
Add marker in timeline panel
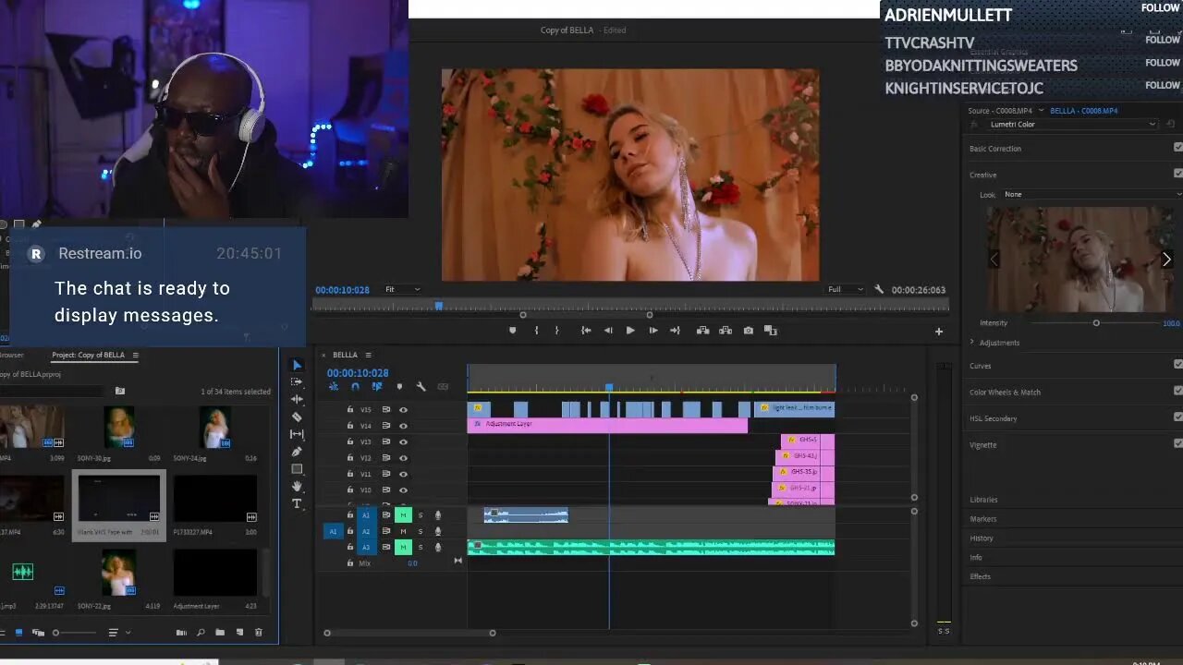[x=399, y=387]
